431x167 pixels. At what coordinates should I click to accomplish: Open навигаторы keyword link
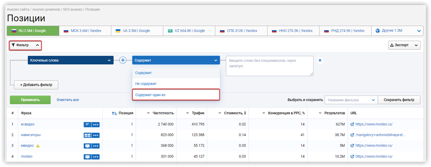pos(31,135)
